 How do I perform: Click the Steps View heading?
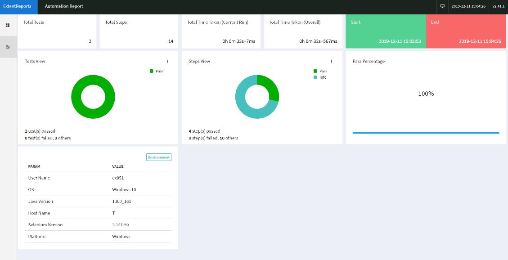(x=199, y=61)
